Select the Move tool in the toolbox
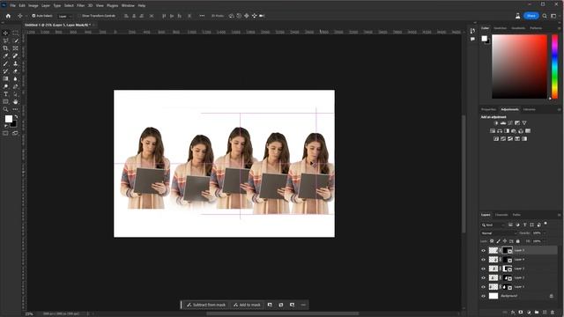The height and width of the screenshot is (317, 564). [5, 33]
